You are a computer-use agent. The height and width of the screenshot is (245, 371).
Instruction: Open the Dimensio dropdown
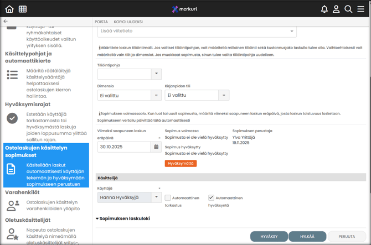[x=156, y=95]
